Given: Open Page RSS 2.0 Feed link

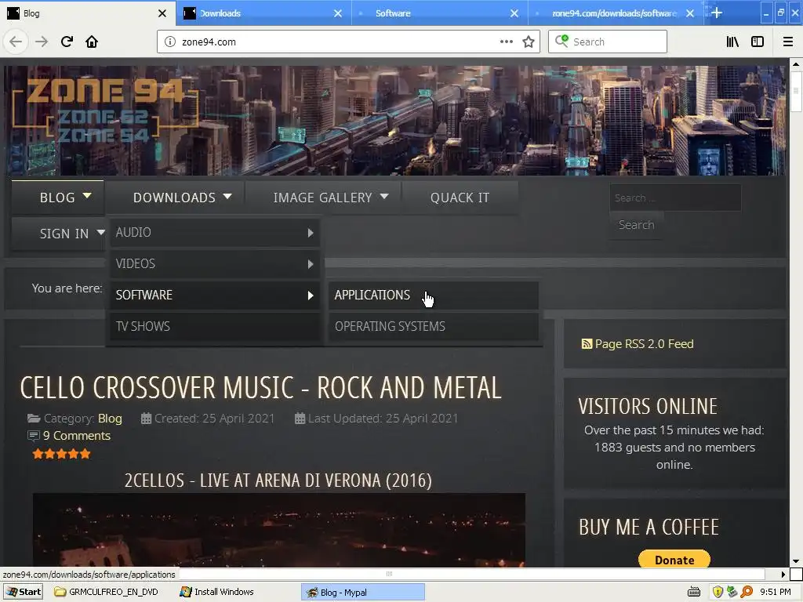Looking at the screenshot, I should pyautogui.click(x=645, y=344).
